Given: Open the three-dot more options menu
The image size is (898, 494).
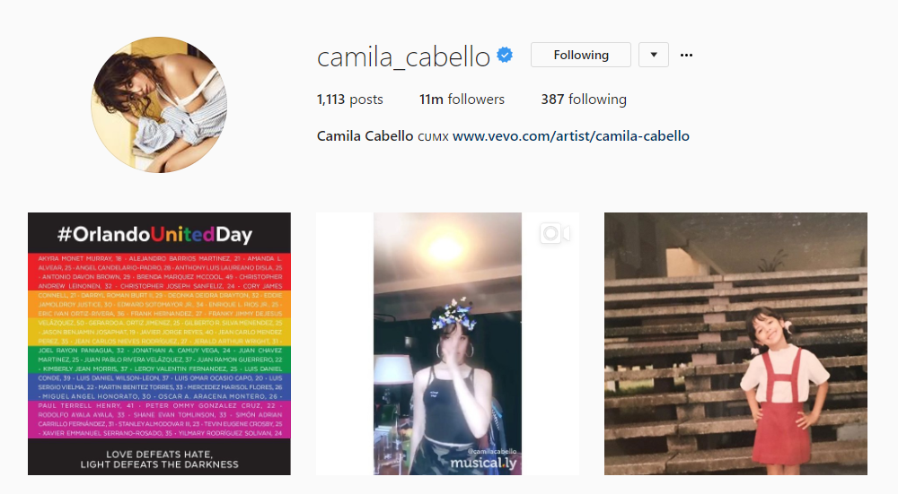Looking at the screenshot, I should 686,55.
